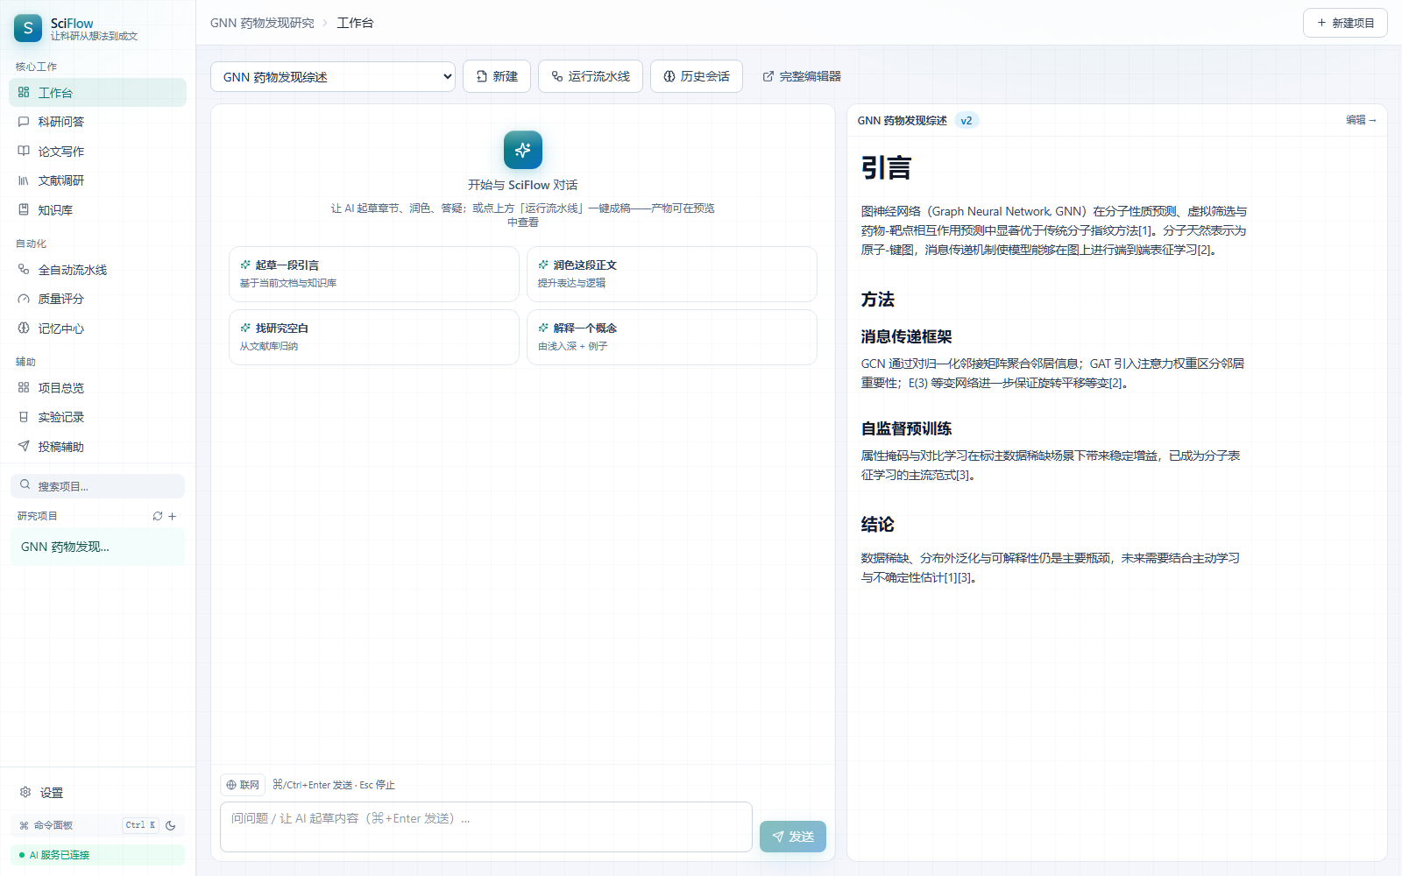Choose the 起草一段引言 suggestion card
The image size is (1402, 876).
(374, 274)
